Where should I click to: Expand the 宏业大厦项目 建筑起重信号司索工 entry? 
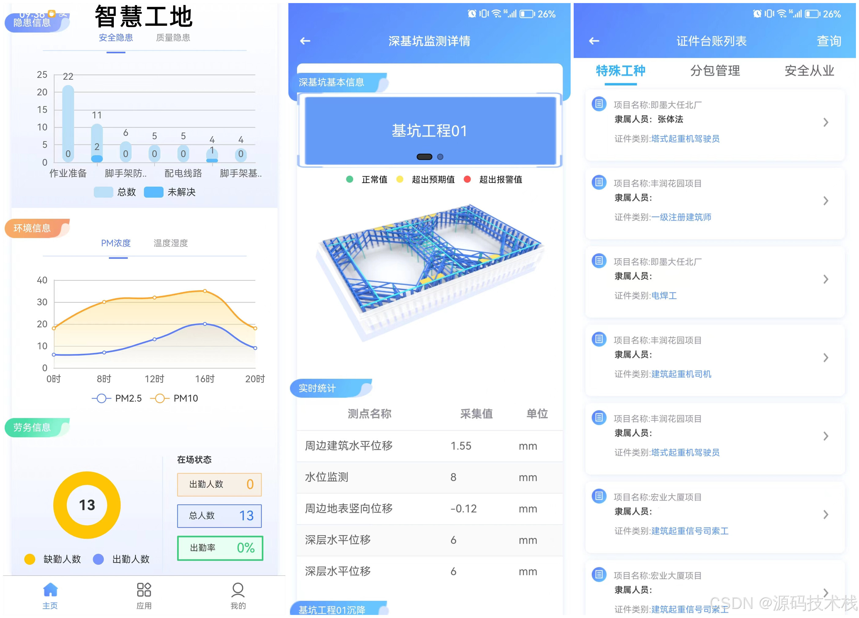pyautogui.click(x=825, y=515)
